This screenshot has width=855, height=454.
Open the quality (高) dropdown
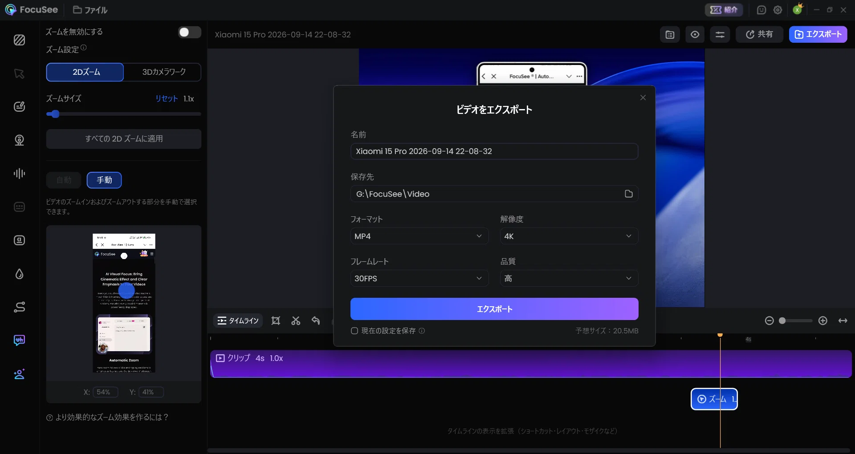(569, 278)
